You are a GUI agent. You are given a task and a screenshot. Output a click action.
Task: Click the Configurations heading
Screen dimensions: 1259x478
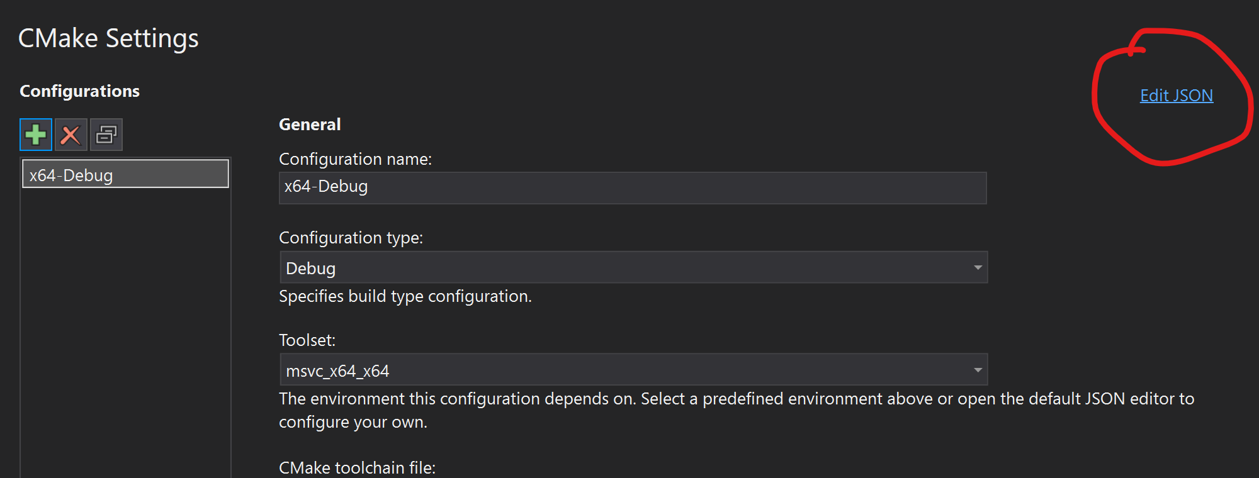click(80, 91)
